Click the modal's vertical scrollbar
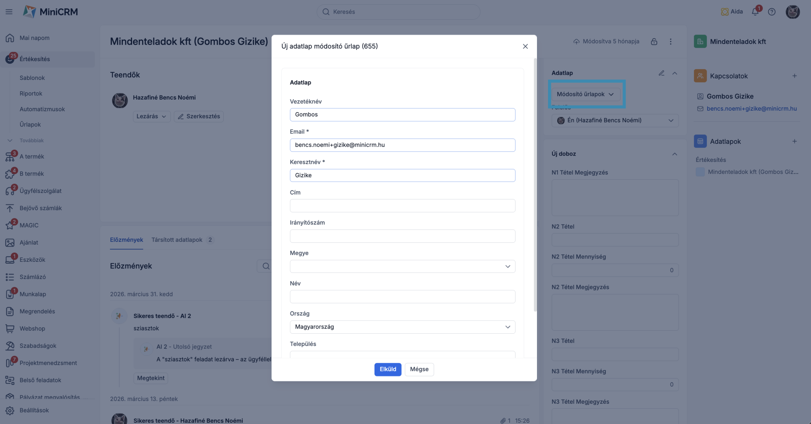 [x=535, y=185]
